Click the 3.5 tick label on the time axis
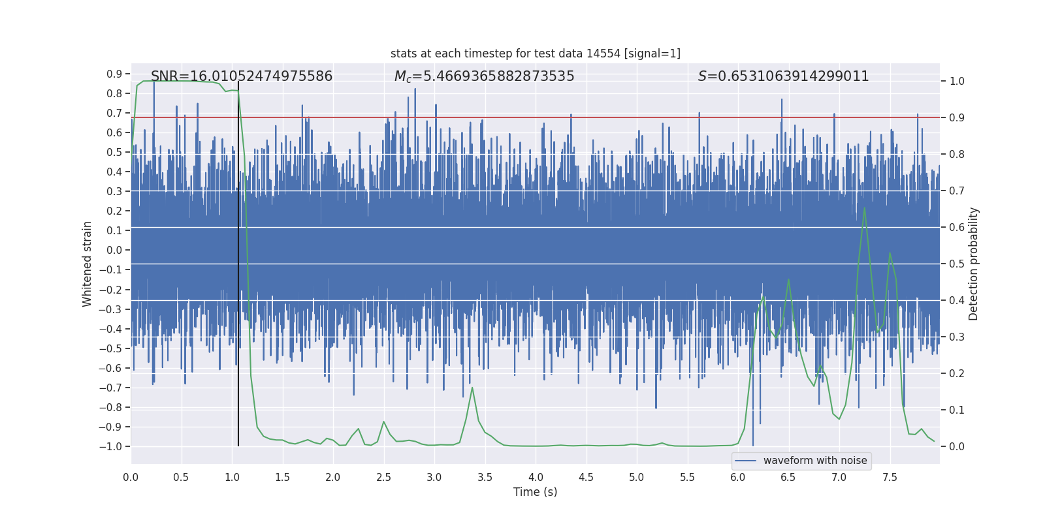Image resolution: width=1045 pixels, height=522 pixels. [485, 477]
